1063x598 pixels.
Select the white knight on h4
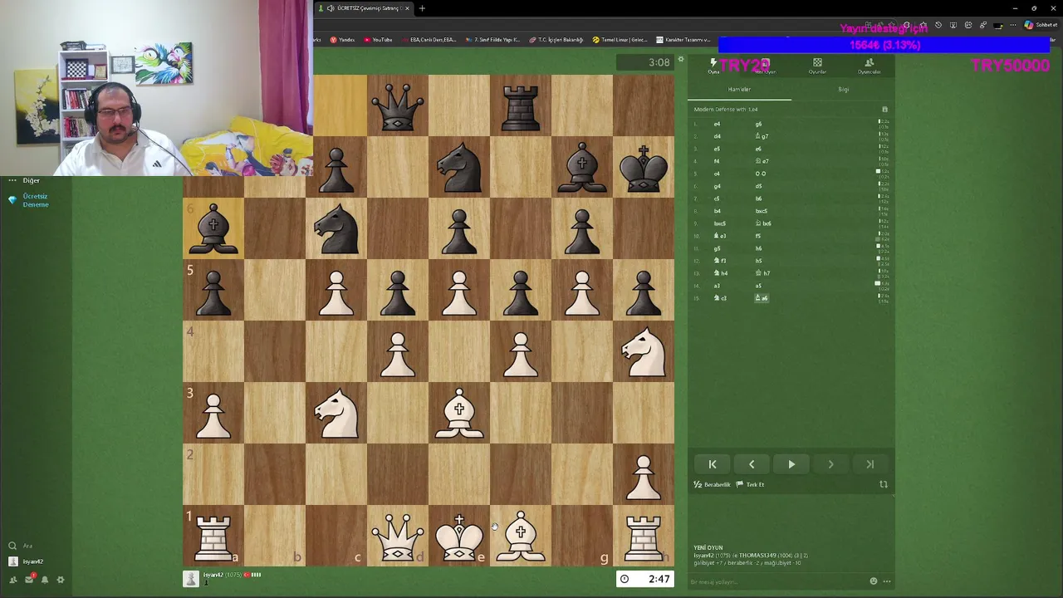(644, 351)
